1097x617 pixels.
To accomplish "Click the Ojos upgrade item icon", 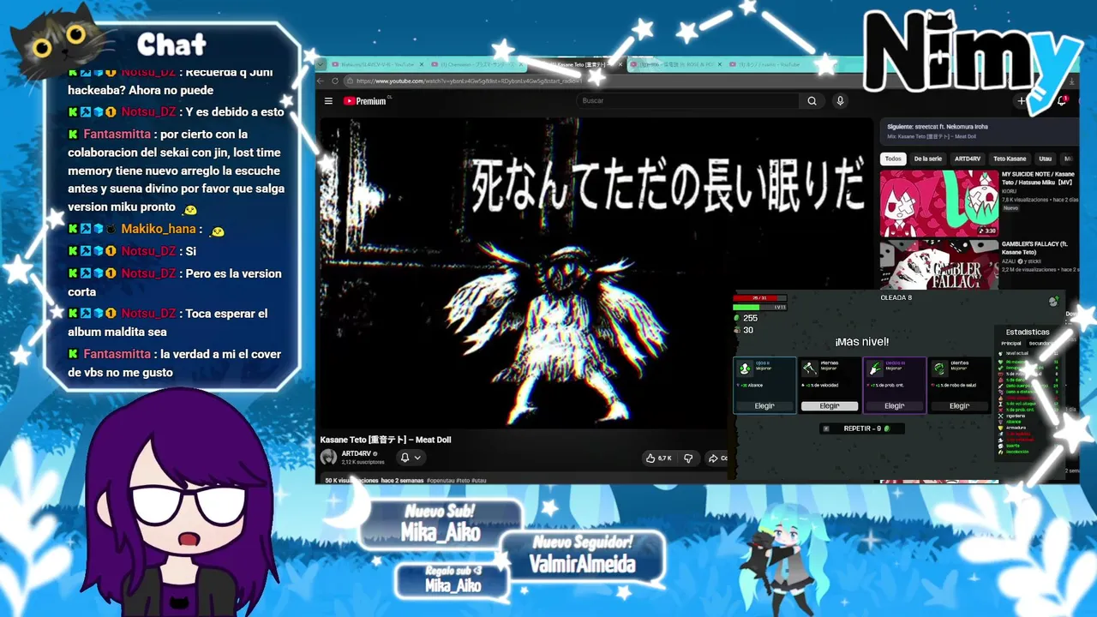I will pyautogui.click(x=745, y=368).
